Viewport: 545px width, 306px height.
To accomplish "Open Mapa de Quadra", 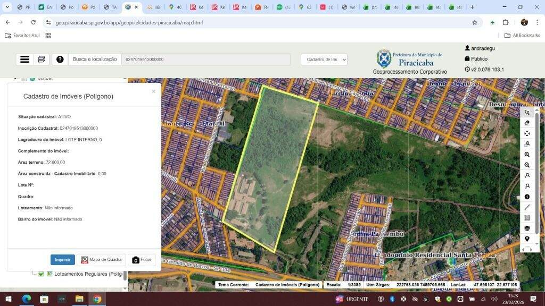I will (x=101, y=259).
